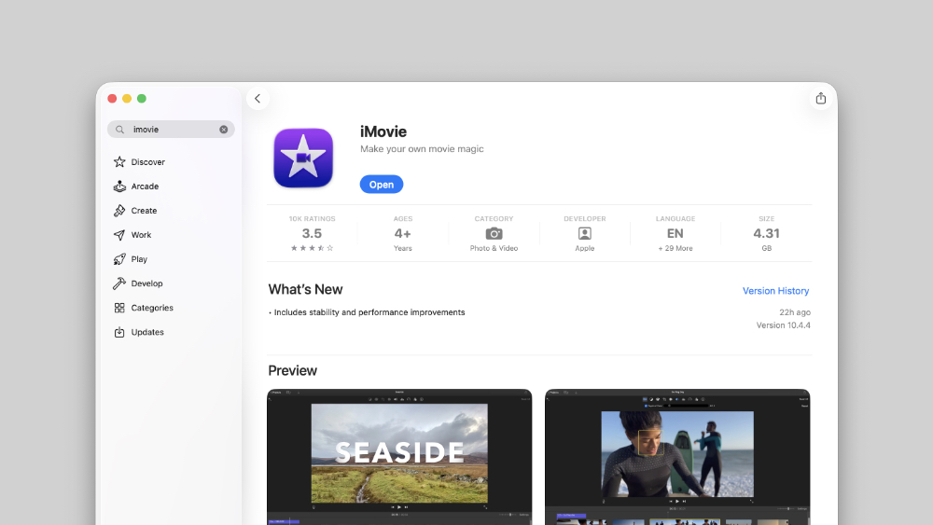
Task: Clear the search field with the X icon
Action: click(x=224, y=130)
